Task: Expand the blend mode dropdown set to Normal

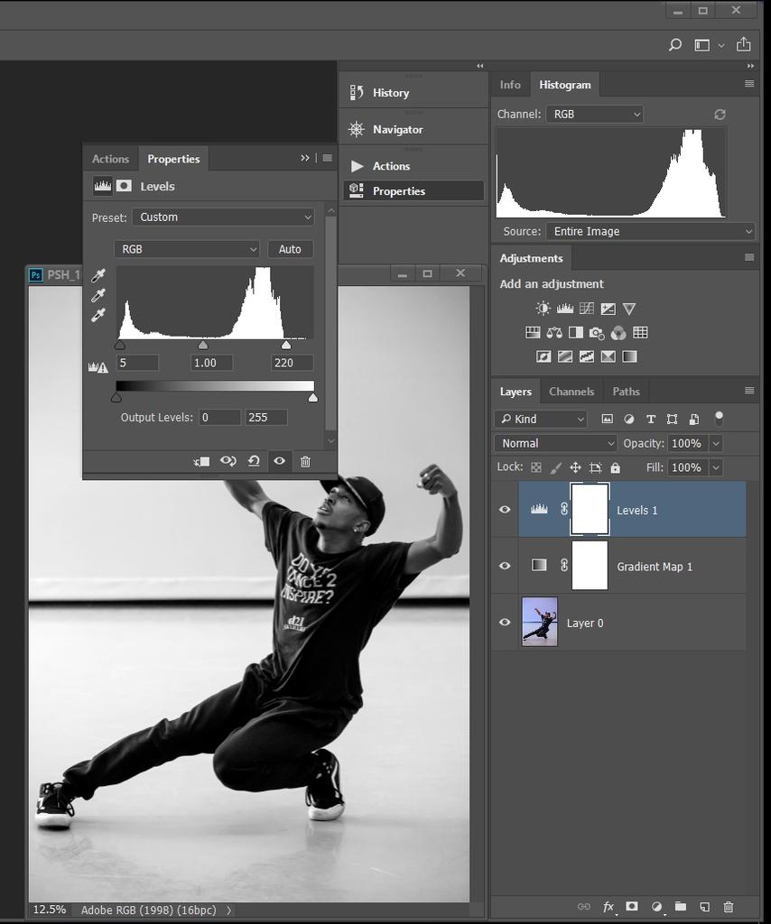Action: point(555,444)
